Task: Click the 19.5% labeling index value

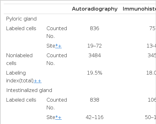Action: (x=95, y=73)
